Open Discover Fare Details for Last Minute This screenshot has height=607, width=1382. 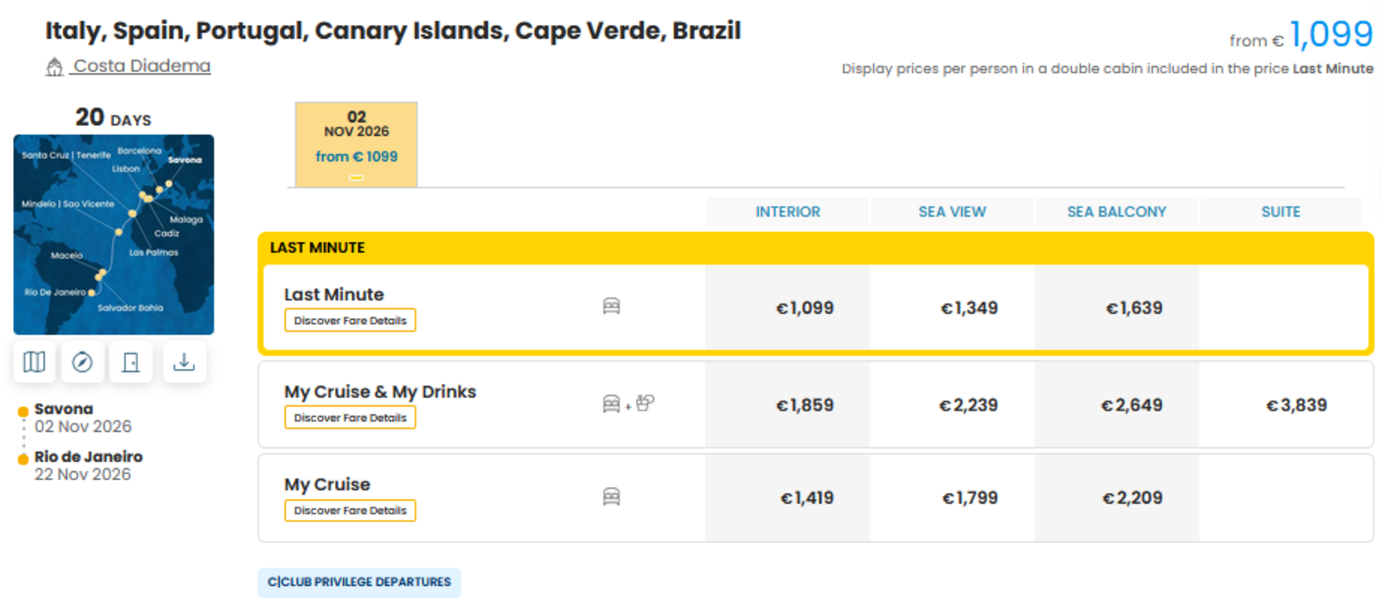tap(350, 320)
